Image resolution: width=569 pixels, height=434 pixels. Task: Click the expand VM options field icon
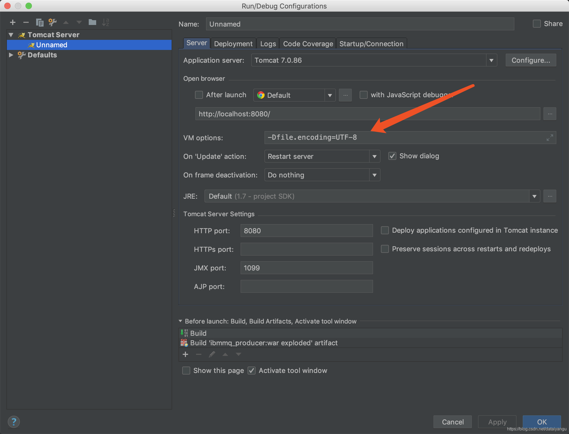coord(550,138)
